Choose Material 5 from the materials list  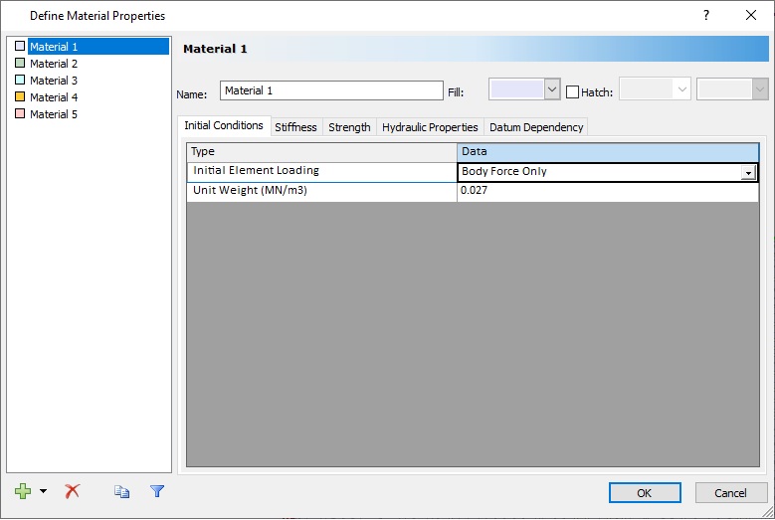coord(53,114)
